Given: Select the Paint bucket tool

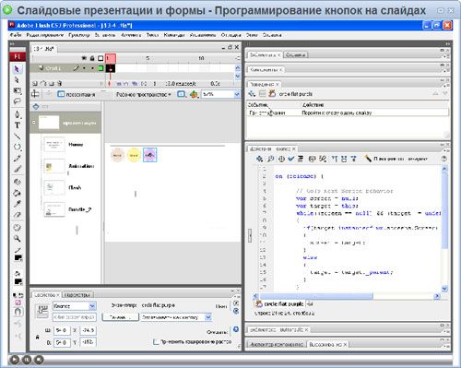Looking at the screenshot, I should tap(18, 193).
